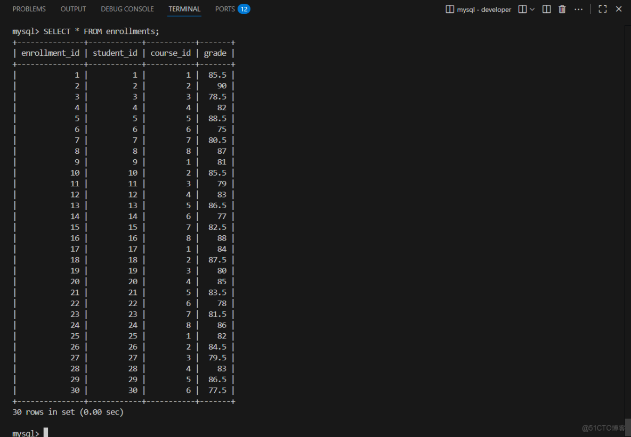631x437 pixels.
Task: Click grade value 83.5
Action: 217,292
